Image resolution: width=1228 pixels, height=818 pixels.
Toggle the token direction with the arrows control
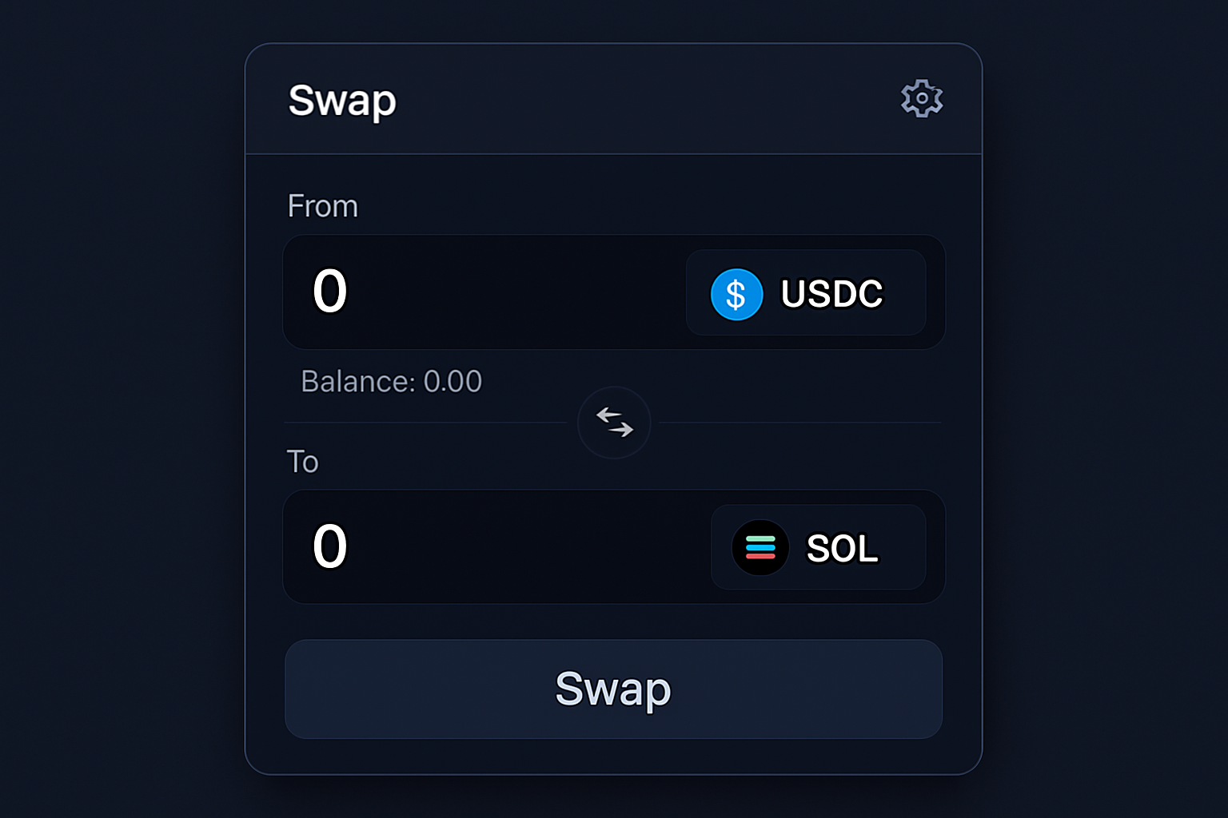click(x=613, y=423)
